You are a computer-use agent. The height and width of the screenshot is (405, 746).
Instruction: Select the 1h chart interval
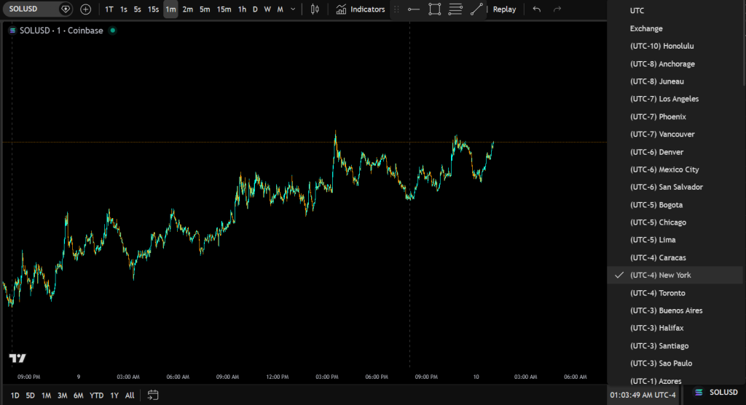click(x=242, y=9)
